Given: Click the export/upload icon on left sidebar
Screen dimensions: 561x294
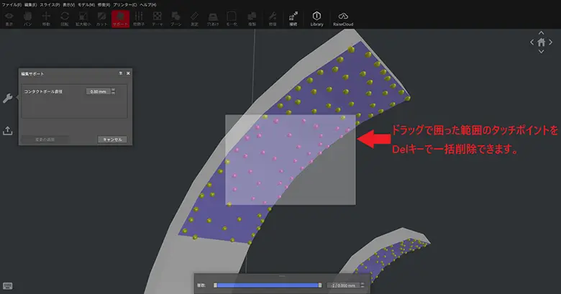Looking at the screenshot, I should (7, 131).
